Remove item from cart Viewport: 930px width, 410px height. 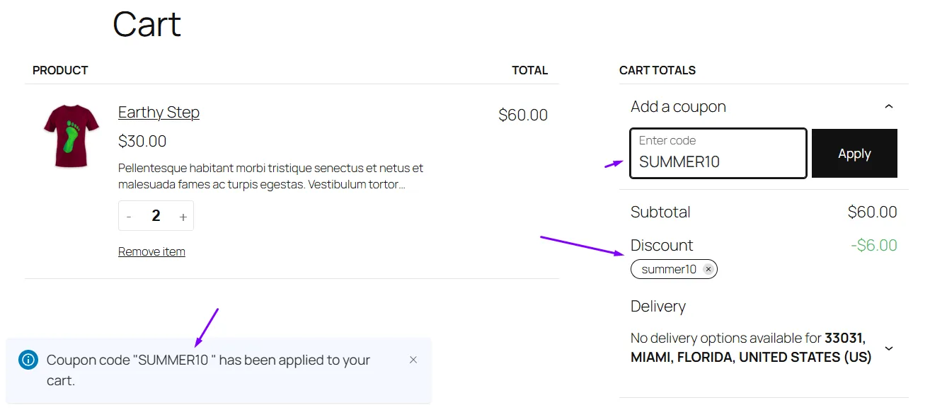click(x=151, y=251)
